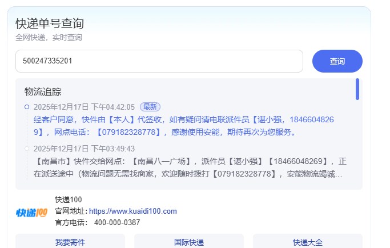The width and height of the screenshot is (390, 248).
Task: Select the 快递大全 tab
Action: tap(308, 242)
